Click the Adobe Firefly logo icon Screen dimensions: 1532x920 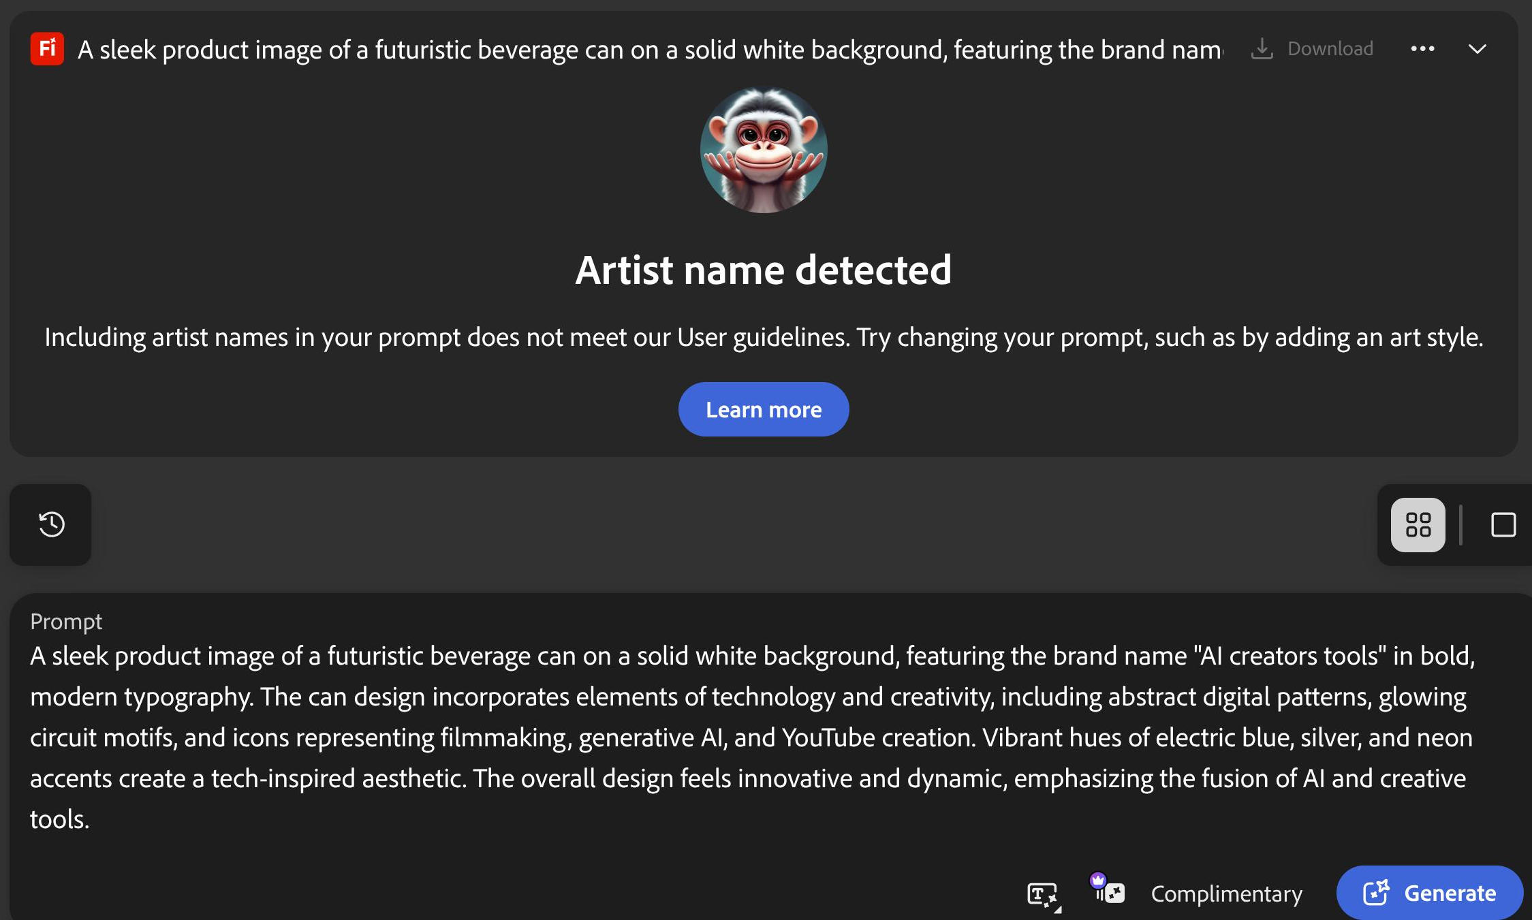click(x=47, y=49)
